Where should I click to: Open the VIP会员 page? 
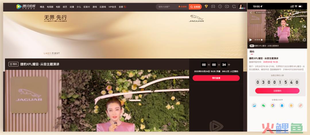(112, 7)
